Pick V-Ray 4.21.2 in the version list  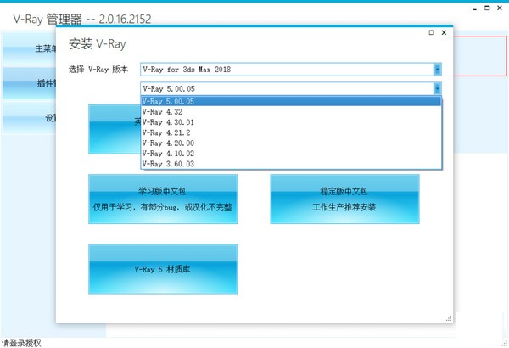point(291,132)
